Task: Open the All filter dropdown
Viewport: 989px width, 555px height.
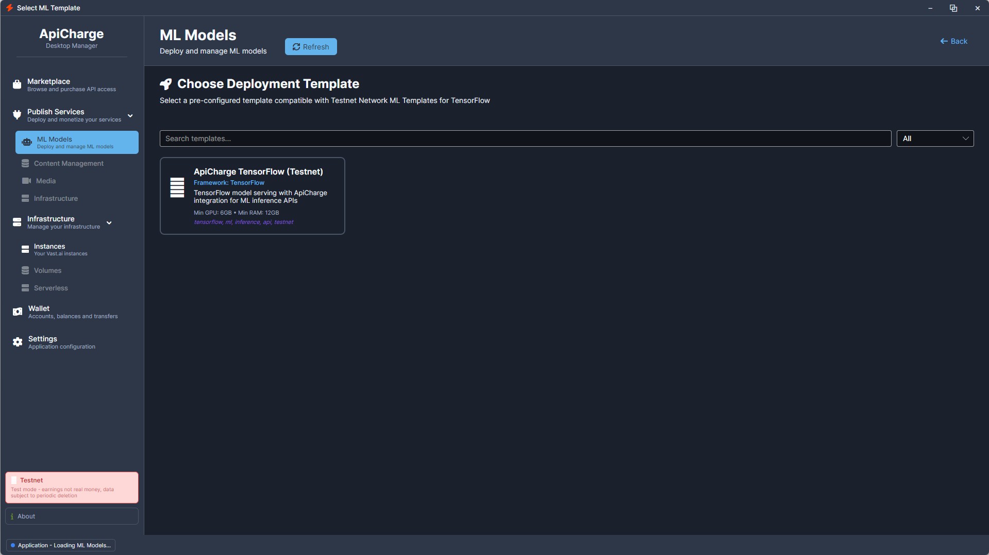Action: point(934,138)
